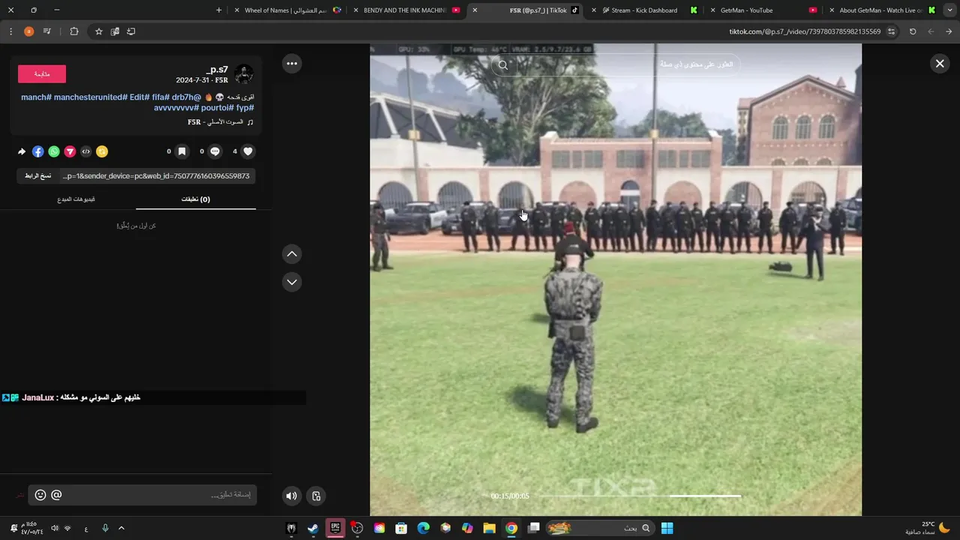Follow the _p.s7 account
The width and height of the screenshot is (960, 540).
42,73
